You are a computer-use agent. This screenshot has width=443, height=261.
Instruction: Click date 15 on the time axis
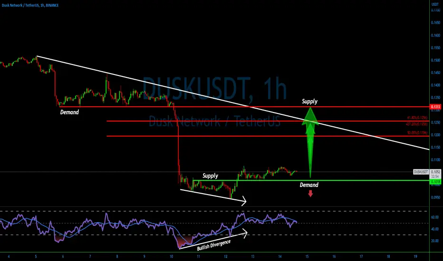click(307, 256)
